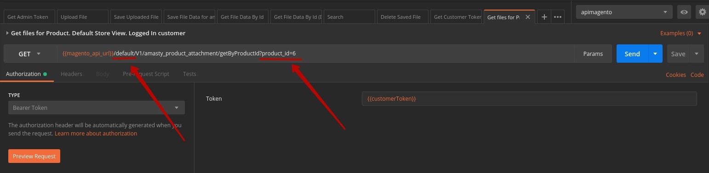Screen dimensions: 709x173
Task: Open the tab options ellipsis menu
Action: (558, 17)
